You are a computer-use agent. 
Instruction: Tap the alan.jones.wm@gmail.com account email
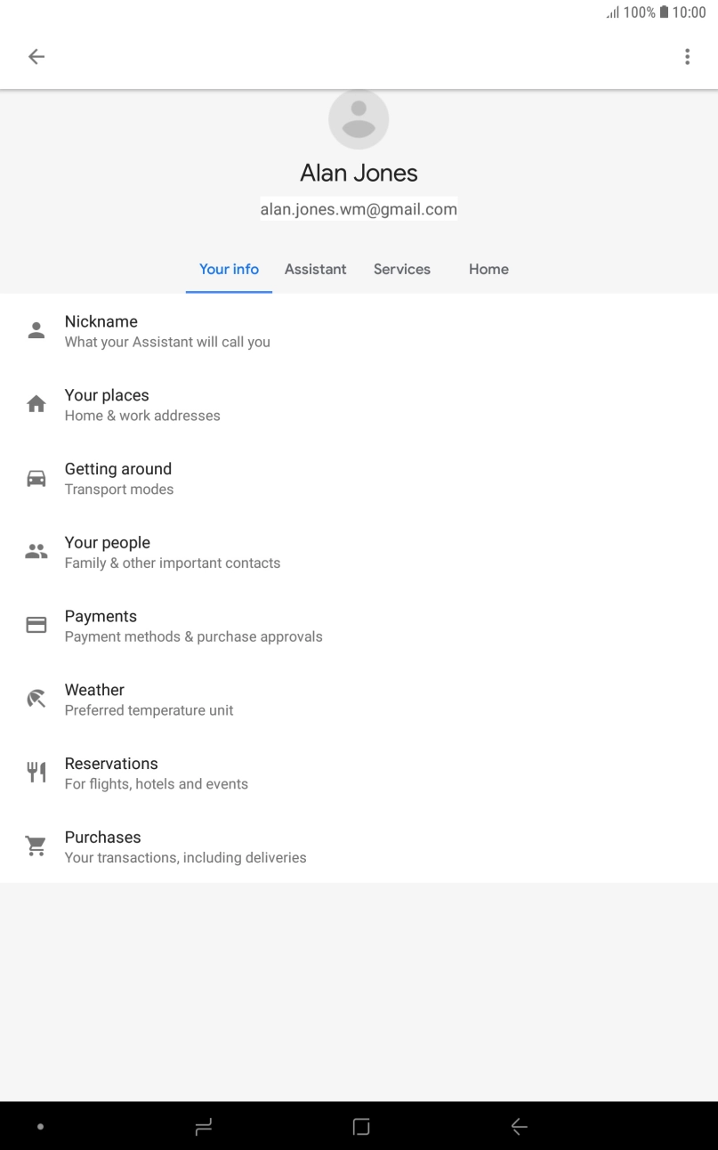pos(359,209)
